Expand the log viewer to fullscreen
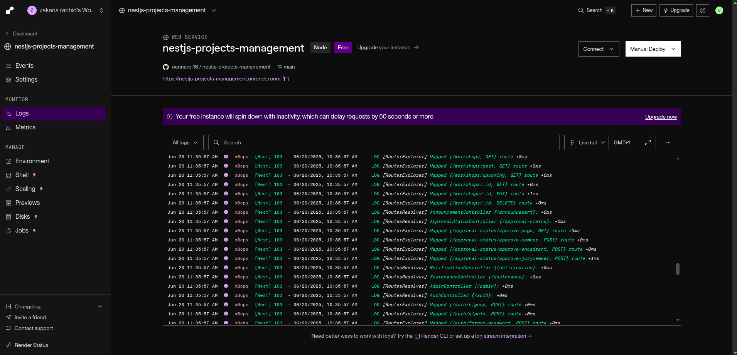 pyautogui.click(x=648, y=142)
